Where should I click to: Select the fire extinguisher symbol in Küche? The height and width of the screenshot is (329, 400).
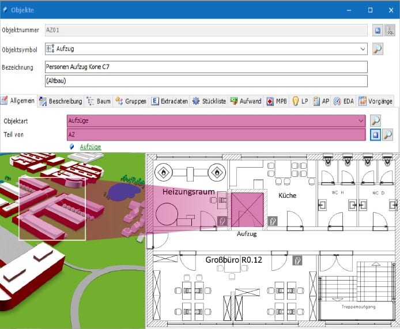pyautogui.click(x=274, y=220)
